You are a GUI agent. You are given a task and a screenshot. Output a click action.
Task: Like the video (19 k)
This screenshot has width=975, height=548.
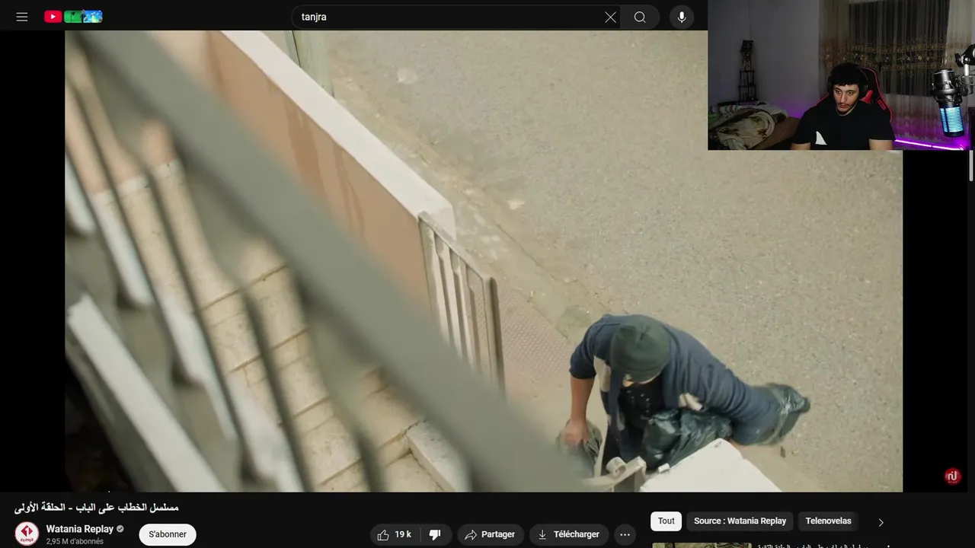click(x=395, y=534)
